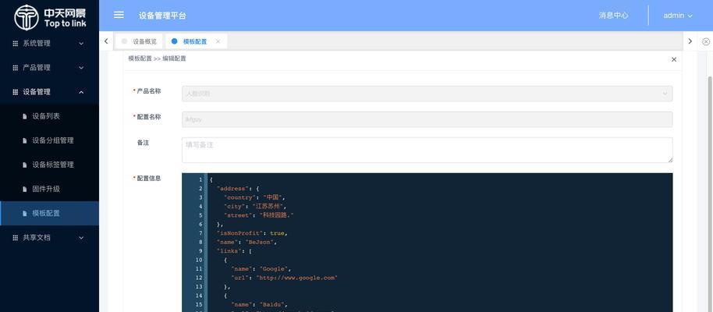The image size is (713, 312).
Task: Click the 模板配置 sidebar file icon
Action: click(x=25, y=213)
